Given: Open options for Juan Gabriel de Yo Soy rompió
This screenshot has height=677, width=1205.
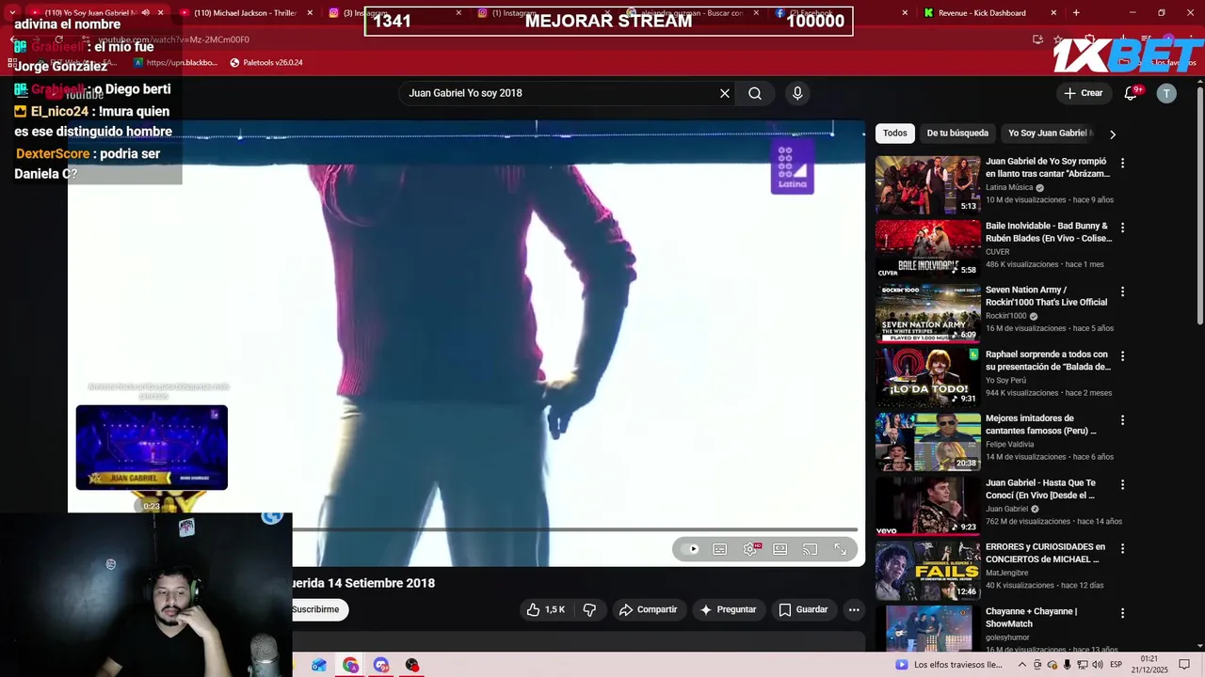Looking at the screenshot, I should [1122, 163].
